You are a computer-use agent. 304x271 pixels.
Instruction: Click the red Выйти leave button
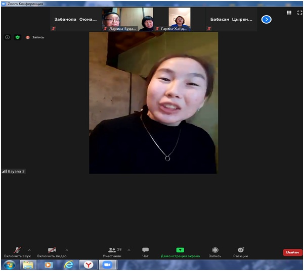292,252
